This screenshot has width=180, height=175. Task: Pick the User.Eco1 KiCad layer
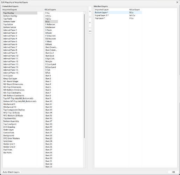coord(50,53)
